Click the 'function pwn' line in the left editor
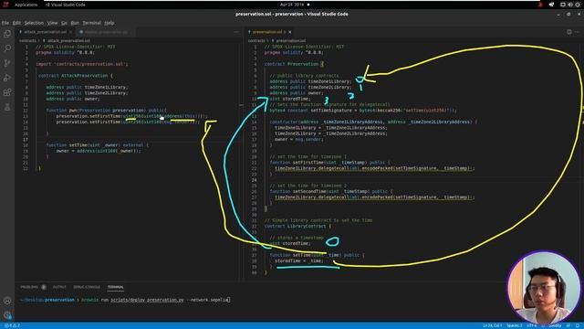584x329 pixels. (107, 110)
